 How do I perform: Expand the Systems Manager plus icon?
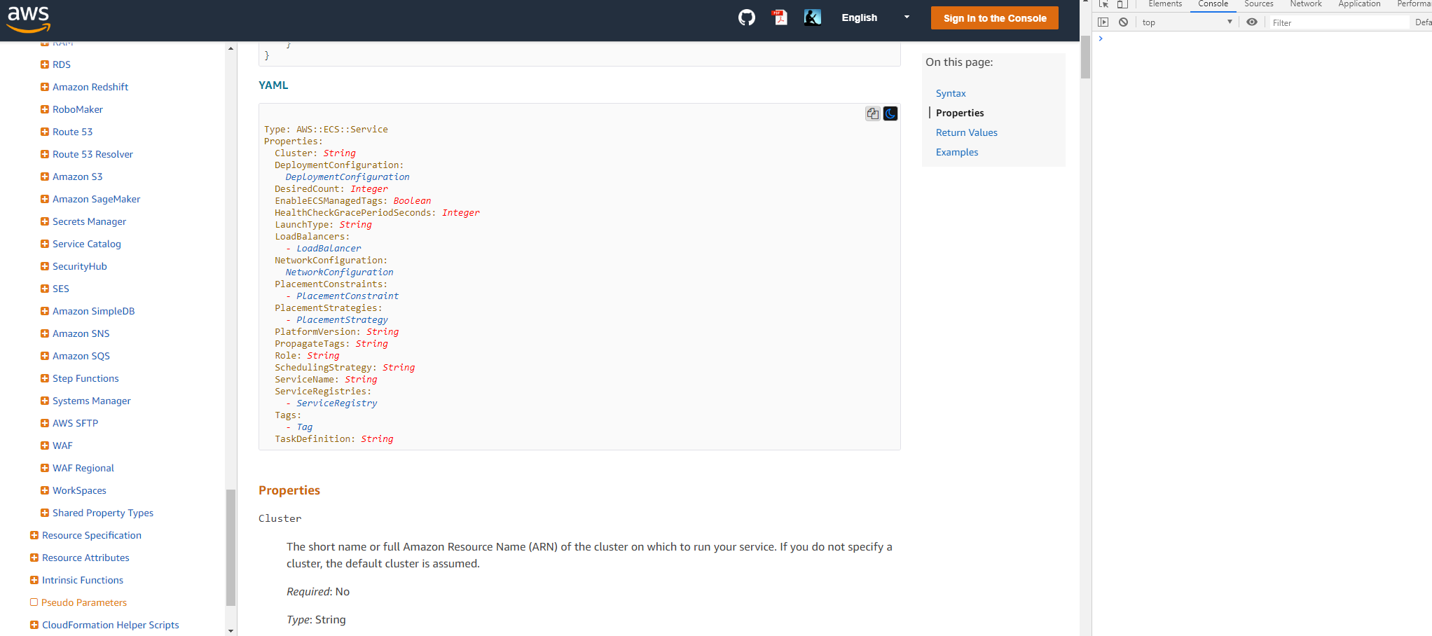click(x=45, y=401)
